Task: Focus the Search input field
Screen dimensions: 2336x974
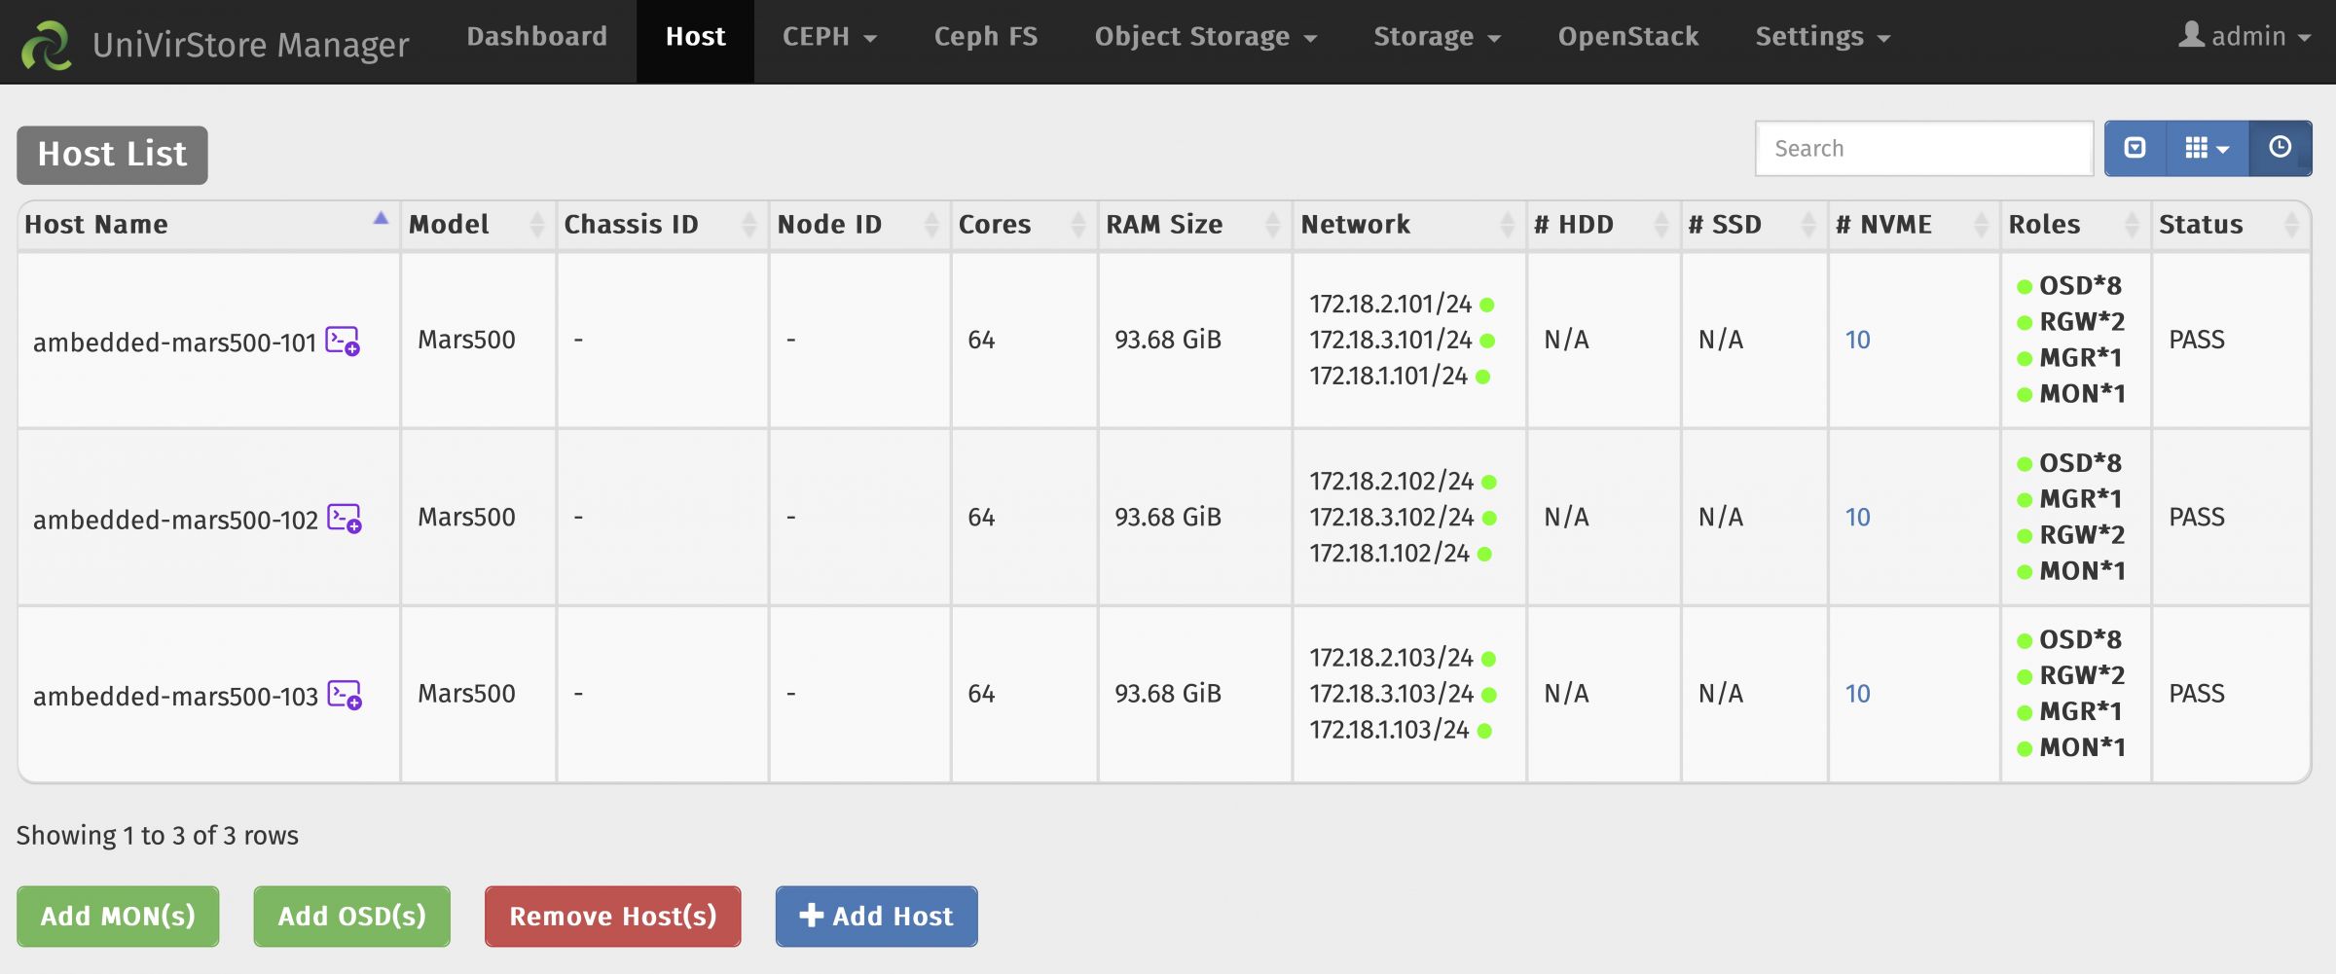Action: pos(1923,149)
